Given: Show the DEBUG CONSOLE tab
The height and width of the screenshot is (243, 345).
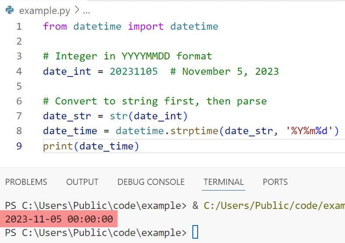Looking at the screenshot, I should pyautogui.click(x=151, y=182).
